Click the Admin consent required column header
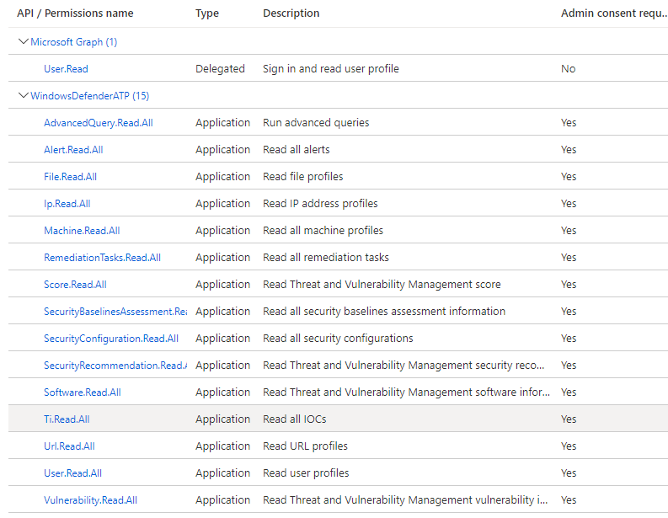 pos(614,13)
